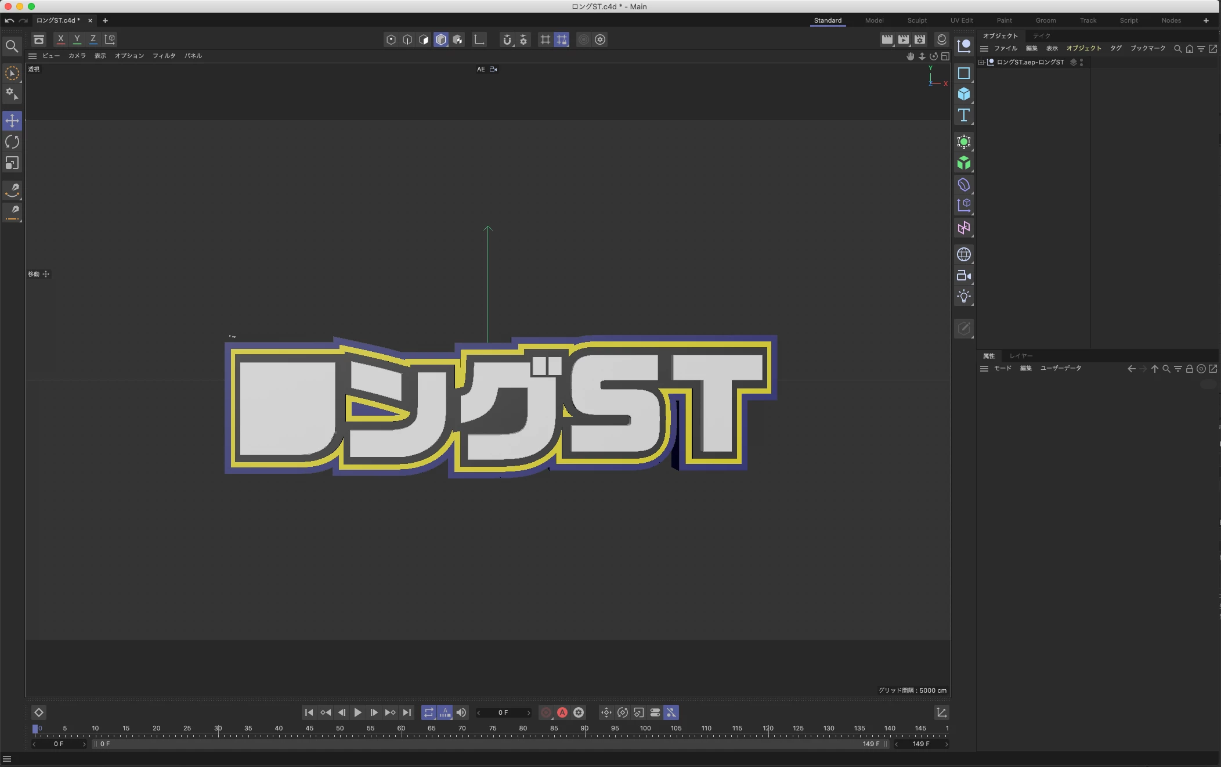Open the レイヤー tab in attributes panel
This screenshot has height=767, width=1221.
tap(1021, 356)
